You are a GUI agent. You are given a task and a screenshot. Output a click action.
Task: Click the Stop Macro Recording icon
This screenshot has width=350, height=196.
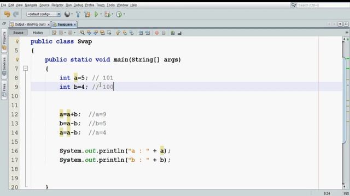164,33
